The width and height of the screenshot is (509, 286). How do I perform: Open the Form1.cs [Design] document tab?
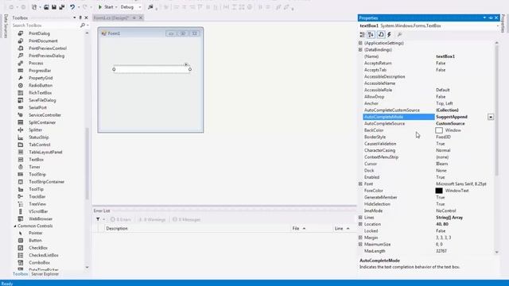point(111,17)
